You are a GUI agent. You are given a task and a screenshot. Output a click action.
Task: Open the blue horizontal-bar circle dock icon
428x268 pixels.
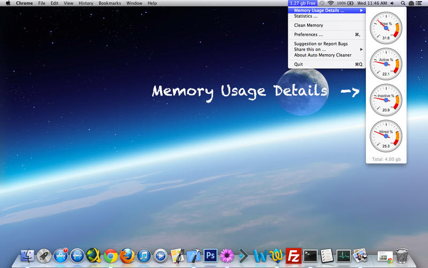77,256
